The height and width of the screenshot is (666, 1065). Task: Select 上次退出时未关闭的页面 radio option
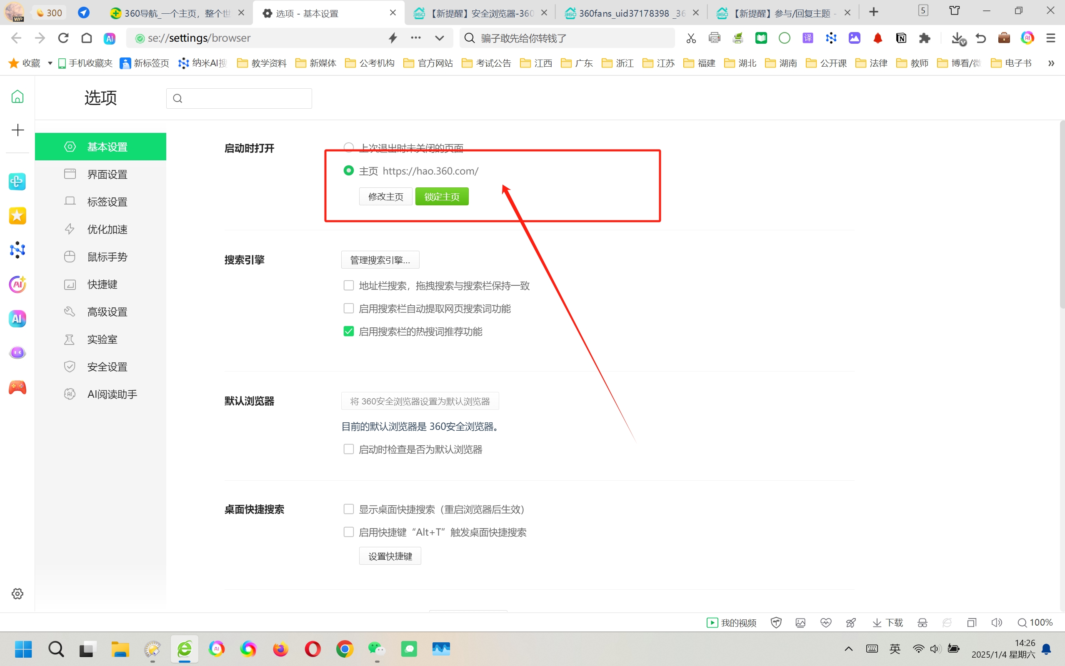(348, 147)
